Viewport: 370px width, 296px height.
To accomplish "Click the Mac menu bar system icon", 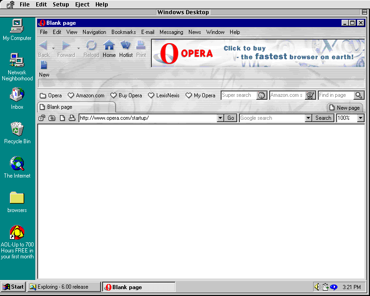I will pyautogui.click(x=11, y=4).
